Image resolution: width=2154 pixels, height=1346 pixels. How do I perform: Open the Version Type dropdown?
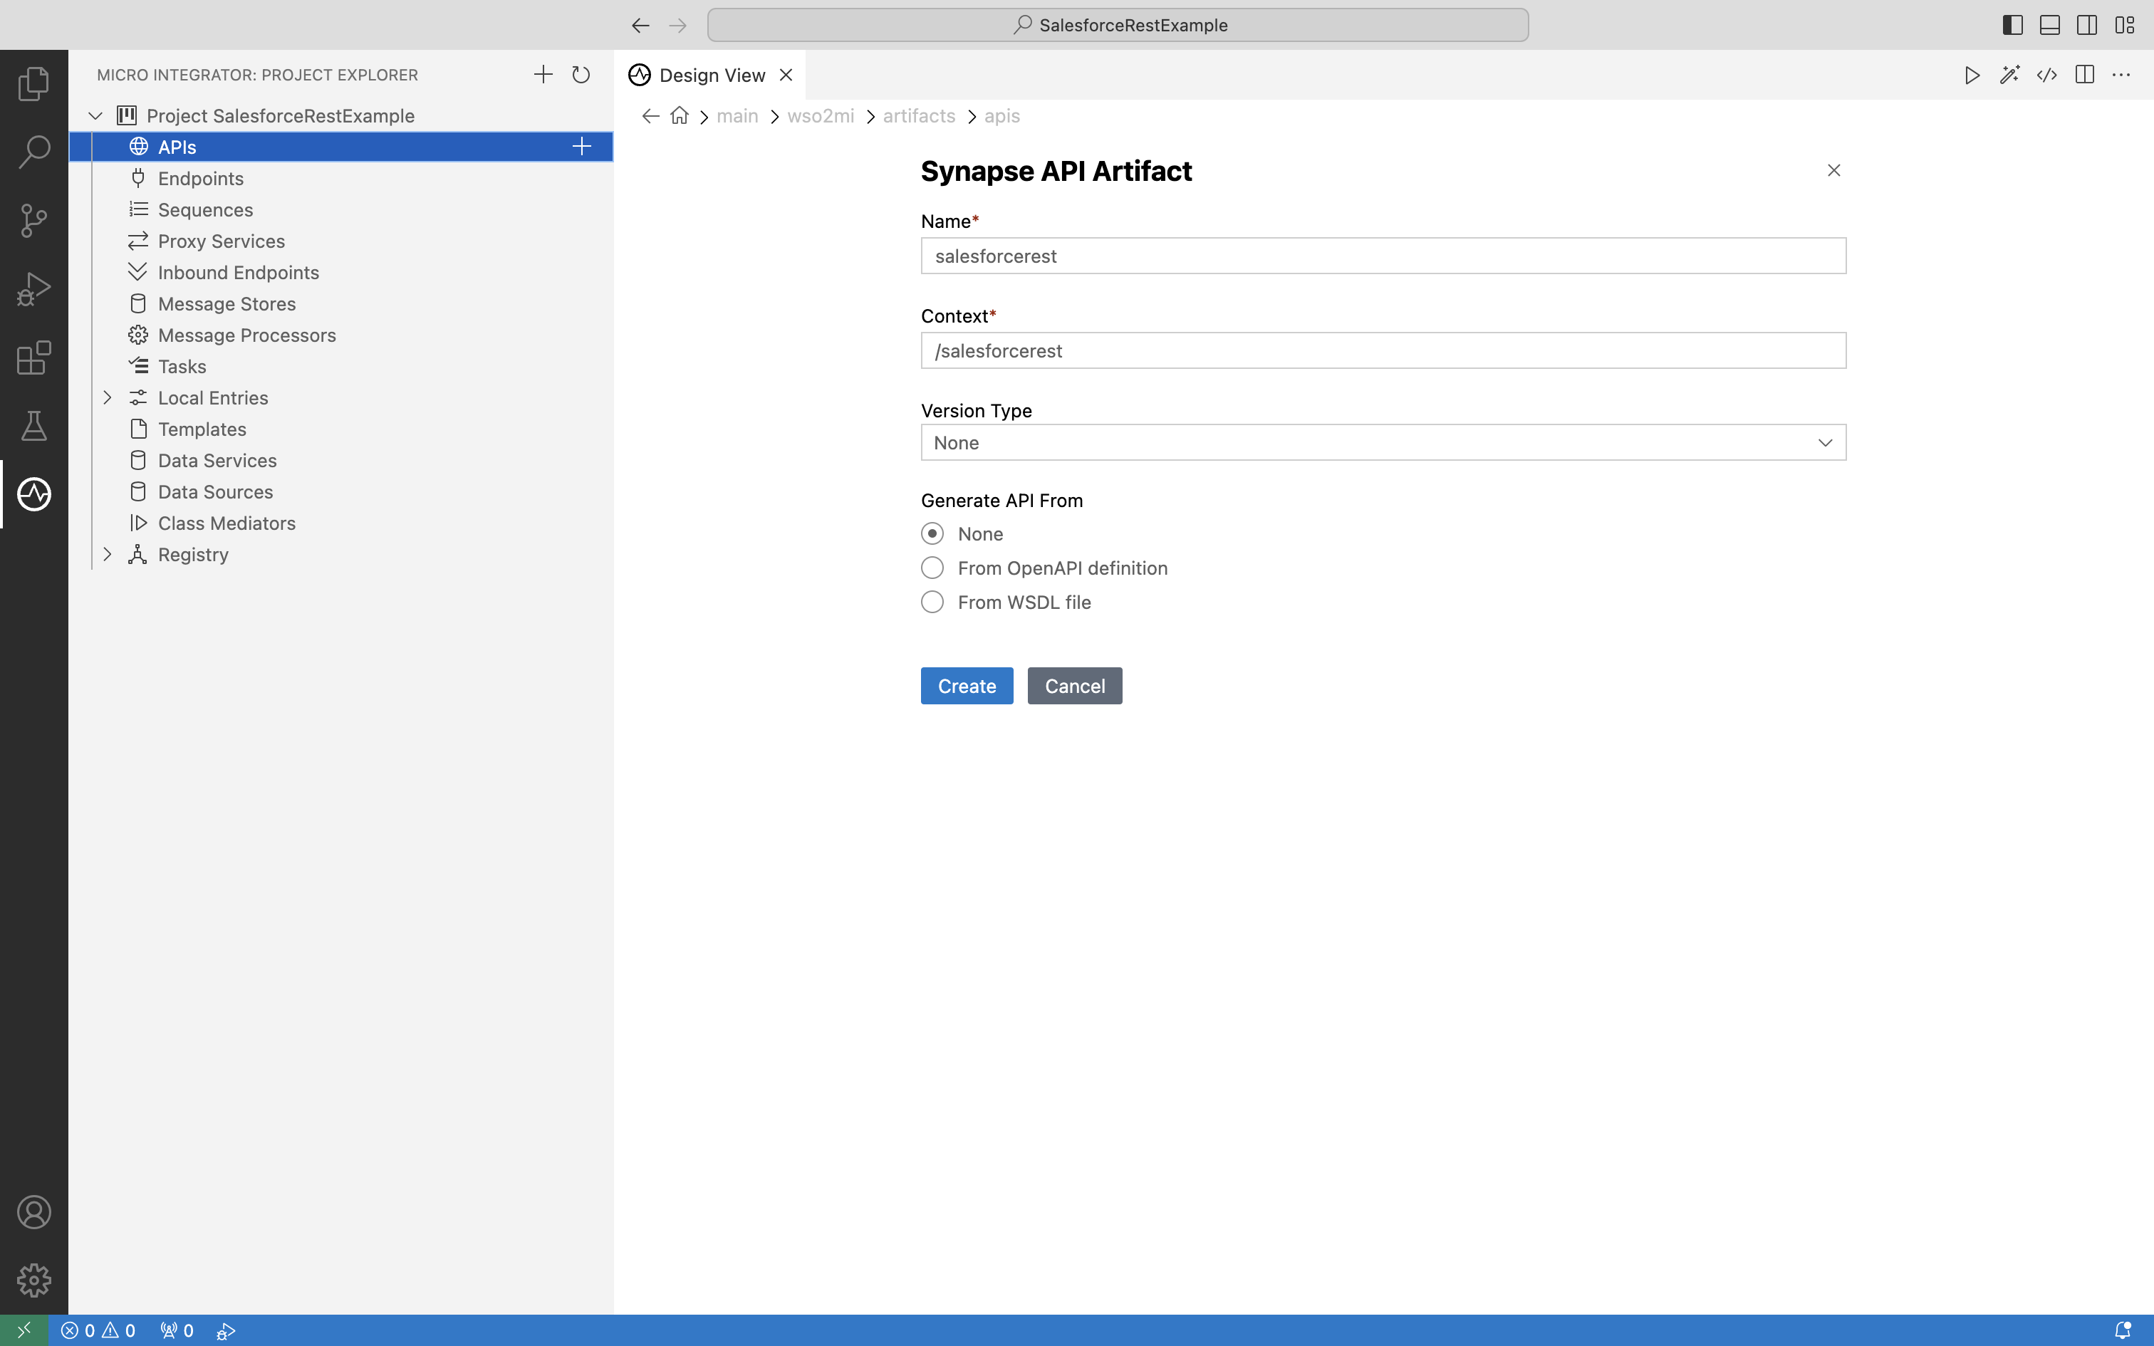(1383, 442)
